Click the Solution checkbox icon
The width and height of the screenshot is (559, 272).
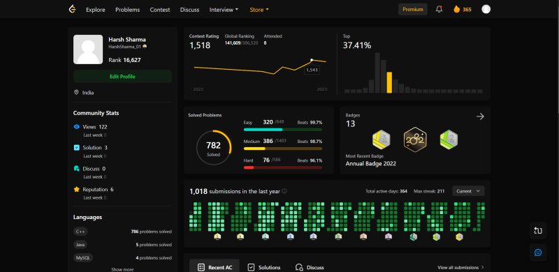coord(76,147)
